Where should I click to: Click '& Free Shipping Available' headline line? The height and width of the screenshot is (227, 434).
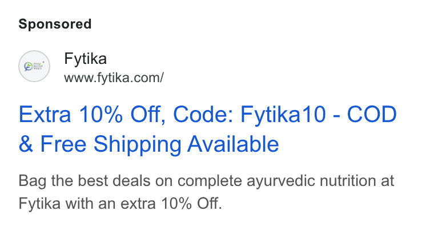tap(148, 144)
